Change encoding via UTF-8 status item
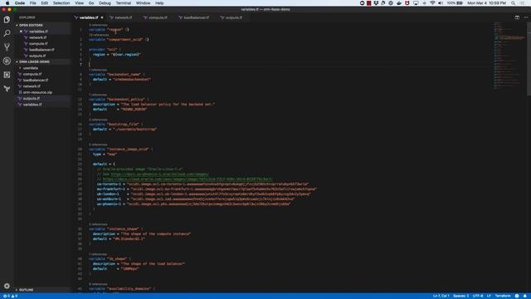The image size is (531, 299). point(478,296)
